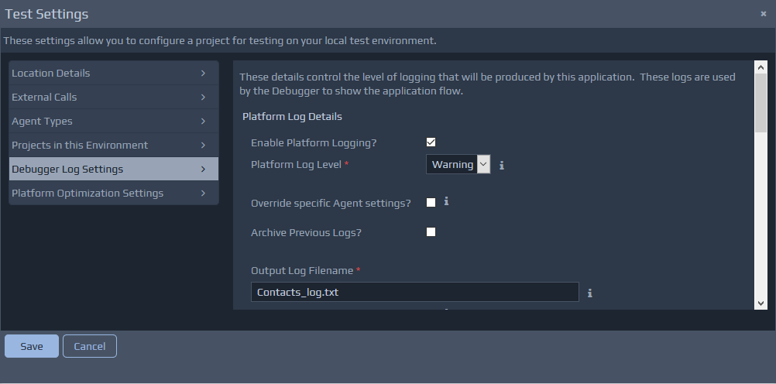
Task: Enable Archive Previous Logs checkbox
Action: coord(431,232)
